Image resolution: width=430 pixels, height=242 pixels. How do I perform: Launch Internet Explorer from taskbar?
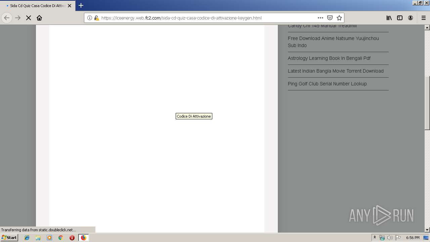pyautogui.click(x=27, y=238)
